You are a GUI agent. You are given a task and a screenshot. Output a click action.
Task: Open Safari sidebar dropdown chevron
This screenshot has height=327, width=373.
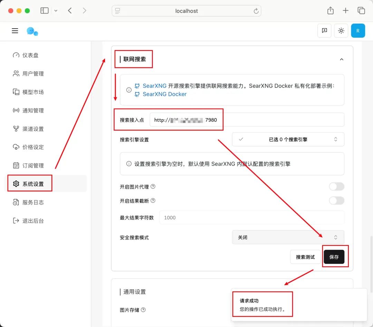tap(56, 11)
